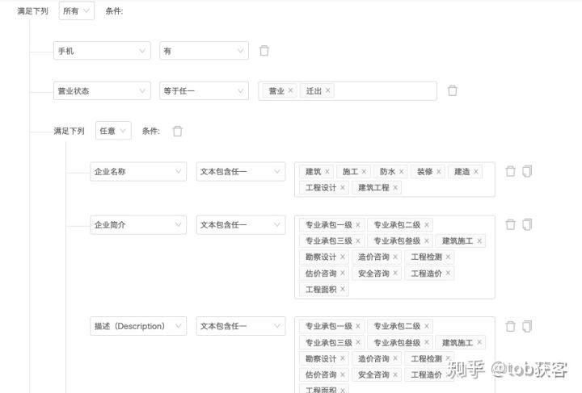Remove 工程面积 tag in 企业简介 row
Screen dimensions: 582x393
click(x=342, y=289)
